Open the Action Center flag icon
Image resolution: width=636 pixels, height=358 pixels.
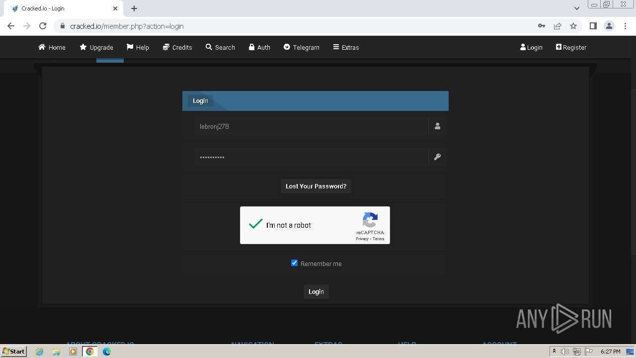coord(589,352)
